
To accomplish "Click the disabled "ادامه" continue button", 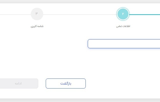I will tap(18, 83).
